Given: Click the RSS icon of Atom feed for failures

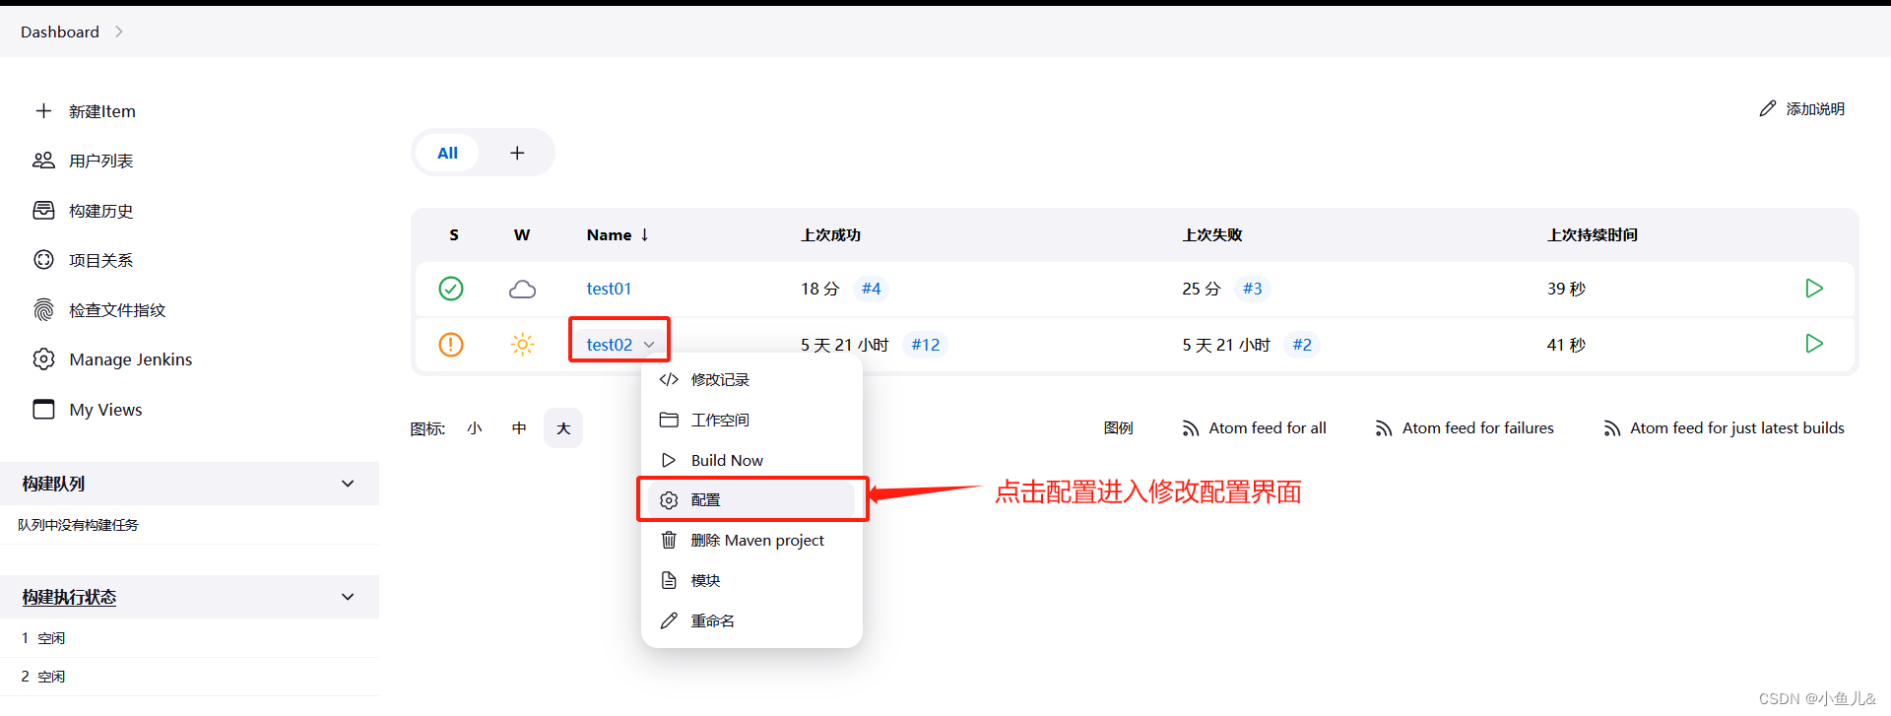Looking at the screenshot, I should (x=1384, y=428).
